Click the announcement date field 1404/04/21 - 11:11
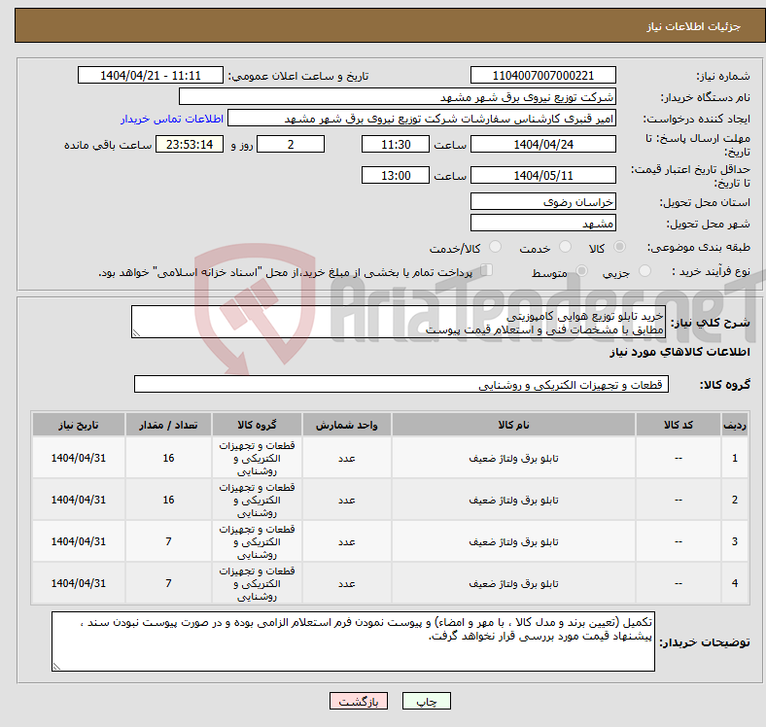Viewport: 766px width, 727px height. tap(151, 75)
